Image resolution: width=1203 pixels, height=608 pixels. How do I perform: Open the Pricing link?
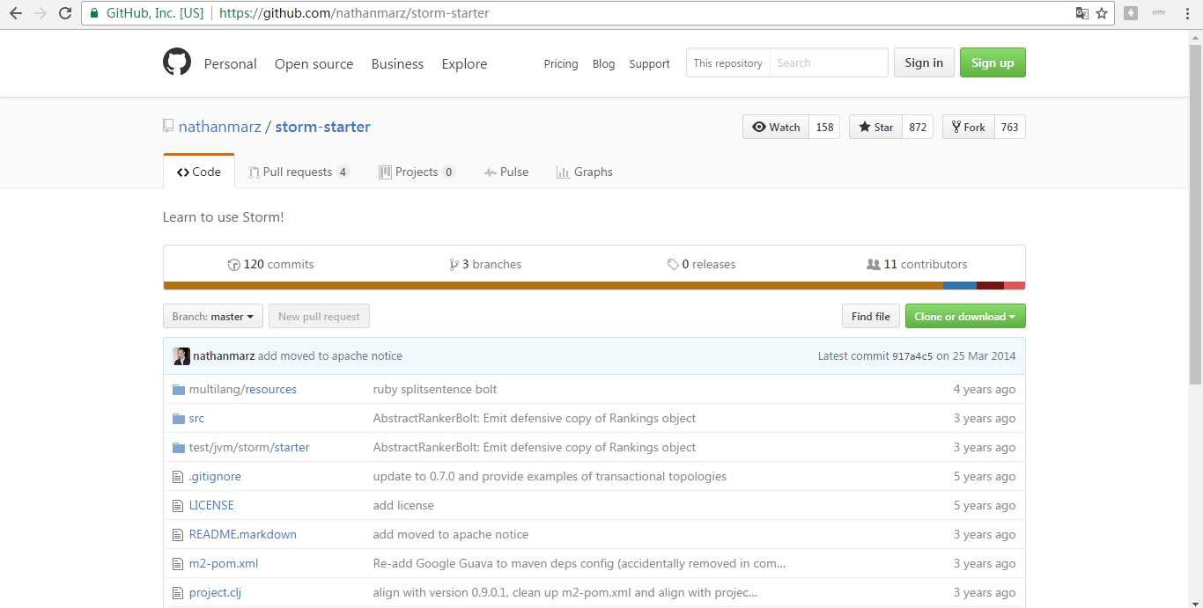(x=561, y=63)
